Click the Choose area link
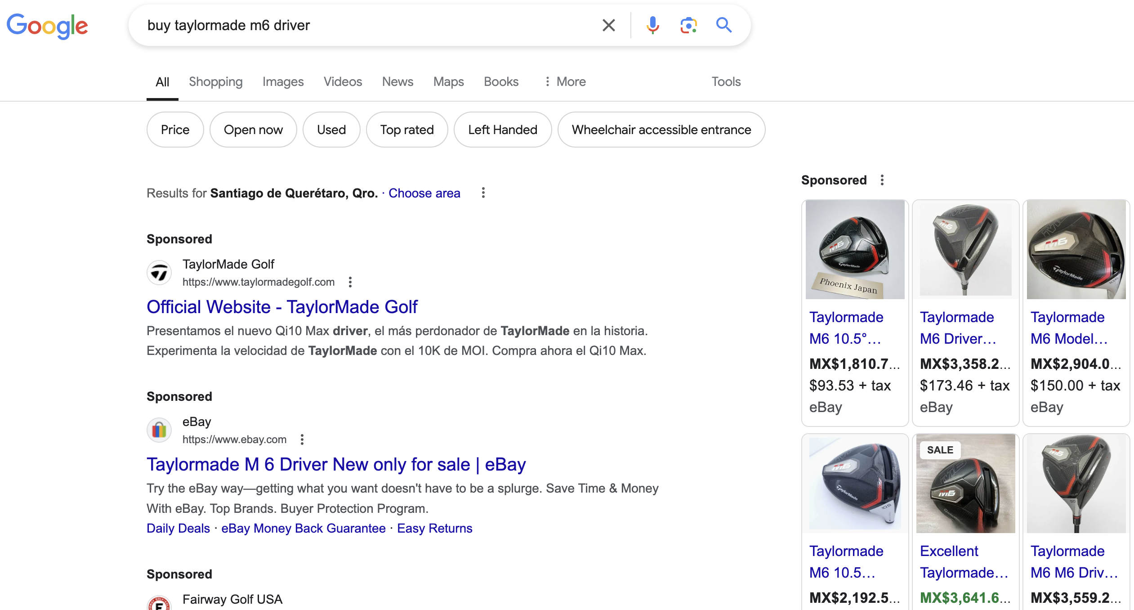This screenshot has height=610, width=1134. click(424, 193)
